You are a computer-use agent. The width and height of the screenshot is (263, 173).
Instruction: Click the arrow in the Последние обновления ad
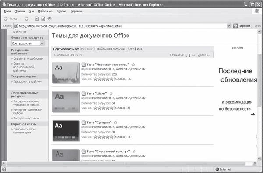click(252, 114)
